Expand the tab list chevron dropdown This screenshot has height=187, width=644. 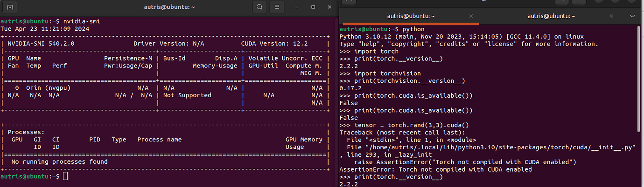(632, 16)
